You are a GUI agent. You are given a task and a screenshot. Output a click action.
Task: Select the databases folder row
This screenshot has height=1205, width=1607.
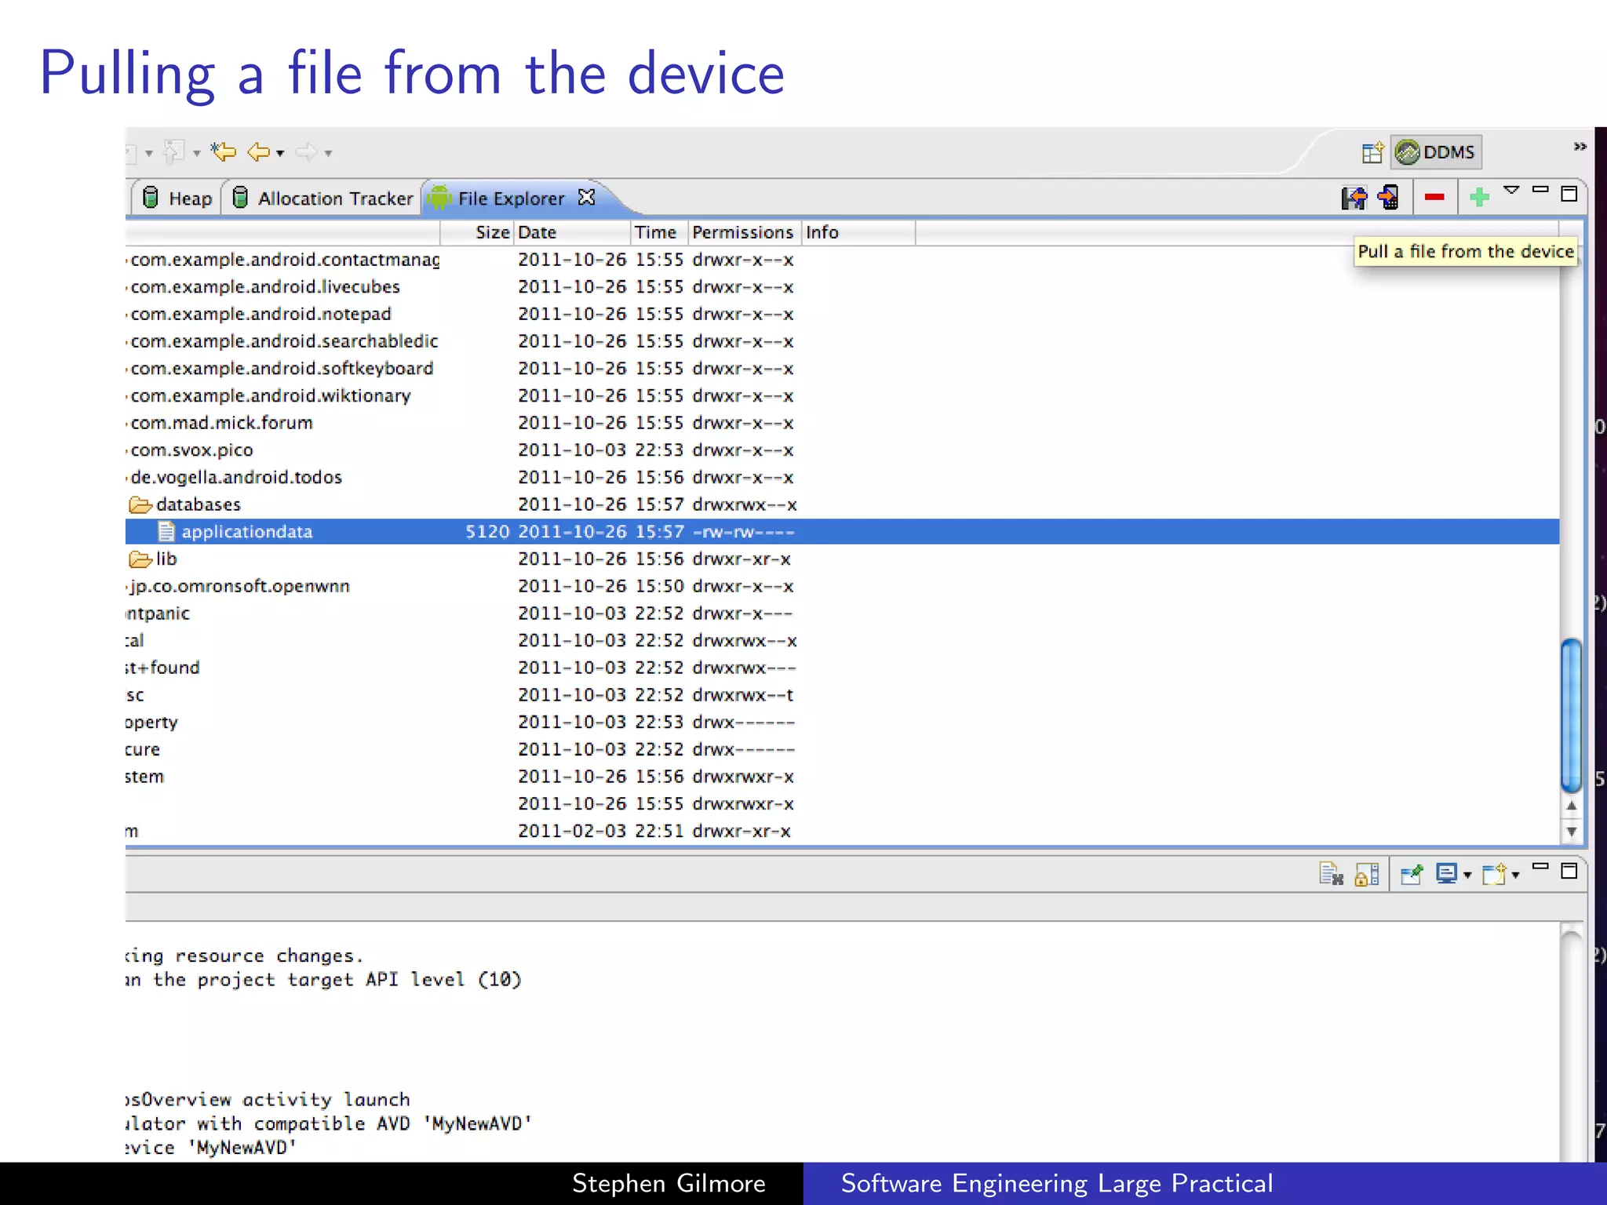[x=842, y=504]
